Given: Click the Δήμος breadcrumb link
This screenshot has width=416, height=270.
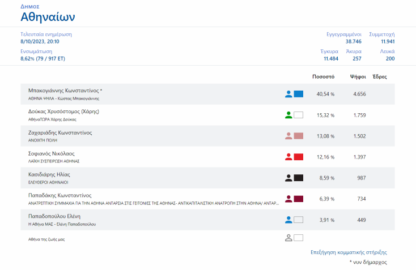Looking at the screenshot, I should point(29,6).
